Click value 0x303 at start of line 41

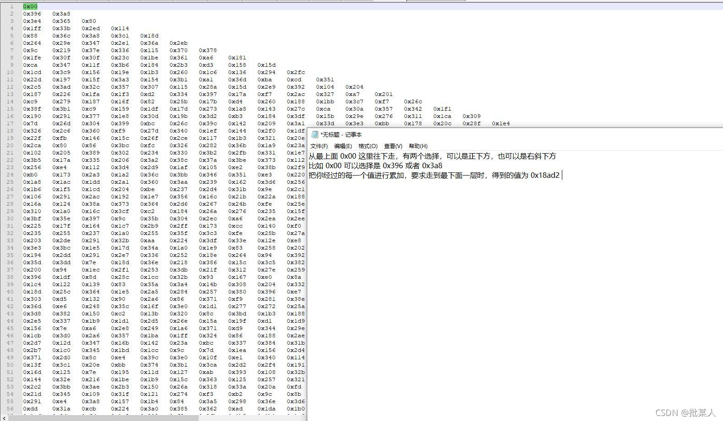click(x=32, y=299)
